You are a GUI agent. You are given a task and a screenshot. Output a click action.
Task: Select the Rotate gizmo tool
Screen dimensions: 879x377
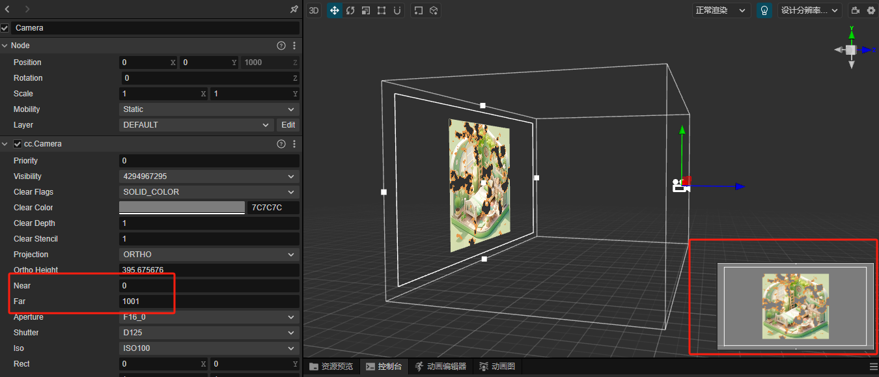point(350,10)
